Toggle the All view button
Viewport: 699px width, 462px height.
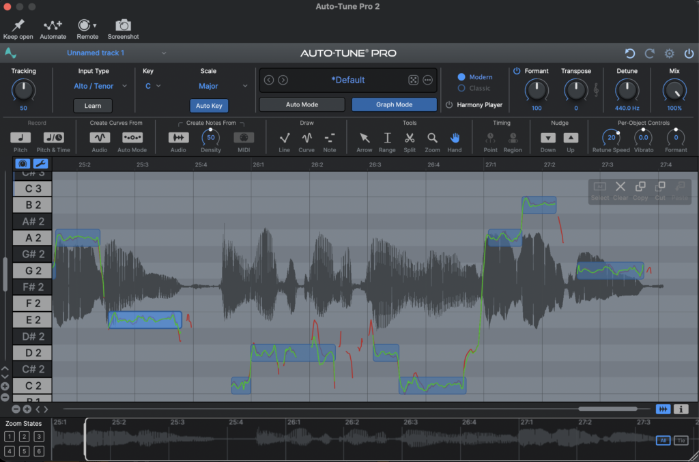point(663,440)
